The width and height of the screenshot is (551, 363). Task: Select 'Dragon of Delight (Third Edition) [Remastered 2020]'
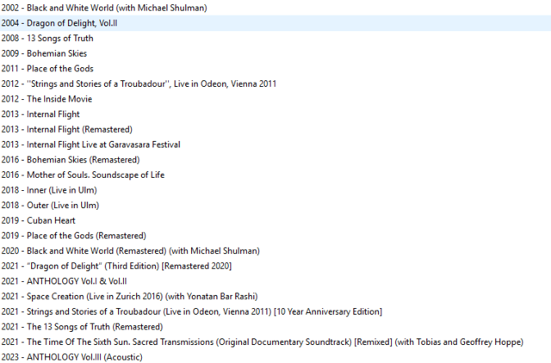116,266
